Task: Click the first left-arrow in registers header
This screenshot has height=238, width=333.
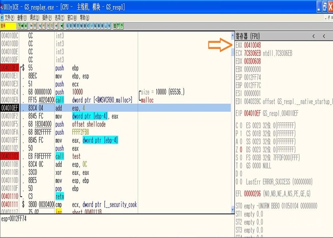Action: (x=314, y=36)
